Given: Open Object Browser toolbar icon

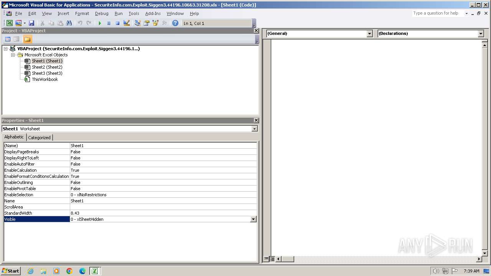Looking at the screenshot, I should click(x=155, y=23).
